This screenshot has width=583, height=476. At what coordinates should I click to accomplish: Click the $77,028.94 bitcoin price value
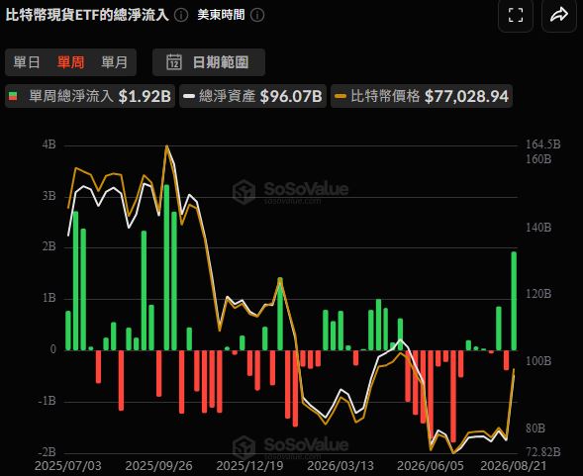point(466,96)
